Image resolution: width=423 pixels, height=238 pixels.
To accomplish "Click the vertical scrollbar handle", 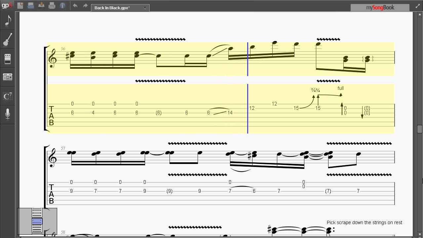I will coord(420,129).
